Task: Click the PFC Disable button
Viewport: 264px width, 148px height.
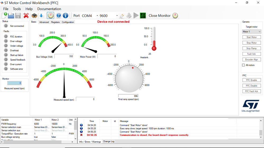Action: [x=252, y=86]
